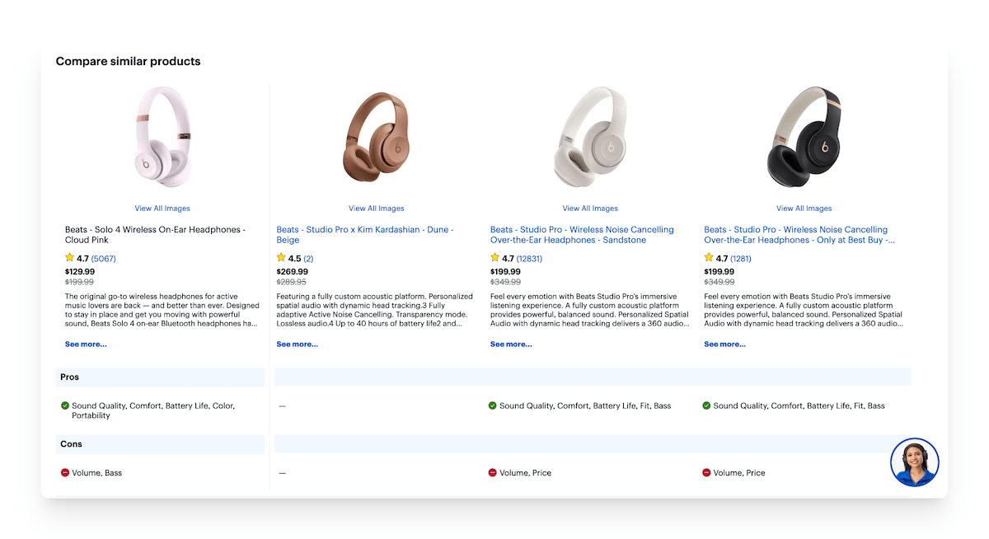Expand the Dune description with See more
The height and width of the screenshot is (539, 989).
296,344
